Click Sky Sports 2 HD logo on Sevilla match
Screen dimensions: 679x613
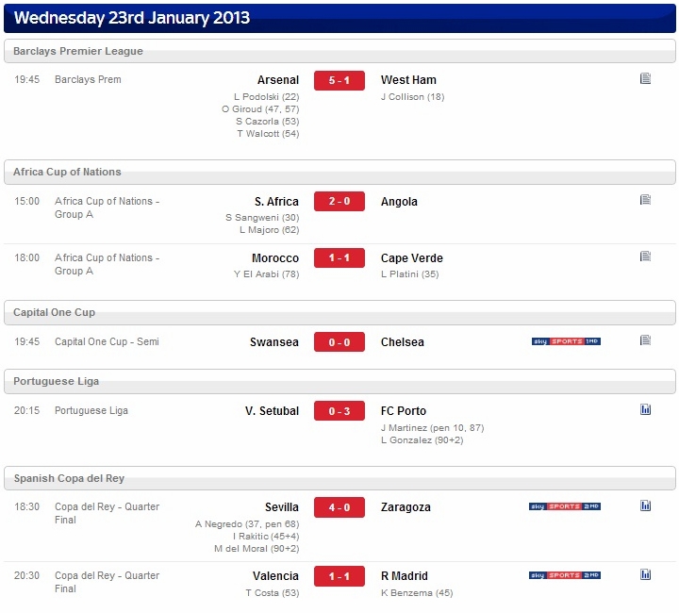[x=565, y=506]
